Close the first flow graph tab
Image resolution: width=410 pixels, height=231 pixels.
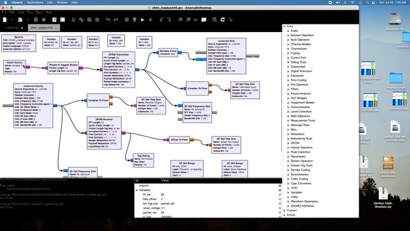(22, 28)
